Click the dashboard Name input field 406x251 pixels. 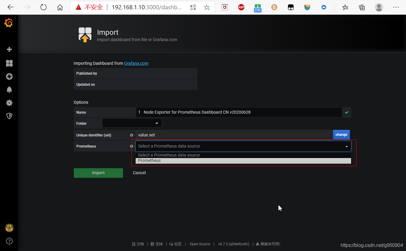tap(239, 112)
